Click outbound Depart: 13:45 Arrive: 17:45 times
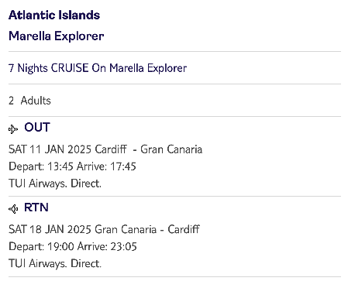The image size is (348, 288). pyautogui.click(x=72, y=166)
